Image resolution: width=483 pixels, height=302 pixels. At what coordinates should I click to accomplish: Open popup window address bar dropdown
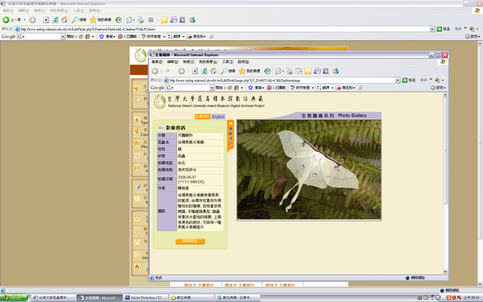pyautogui.click(x=398, y=80)
